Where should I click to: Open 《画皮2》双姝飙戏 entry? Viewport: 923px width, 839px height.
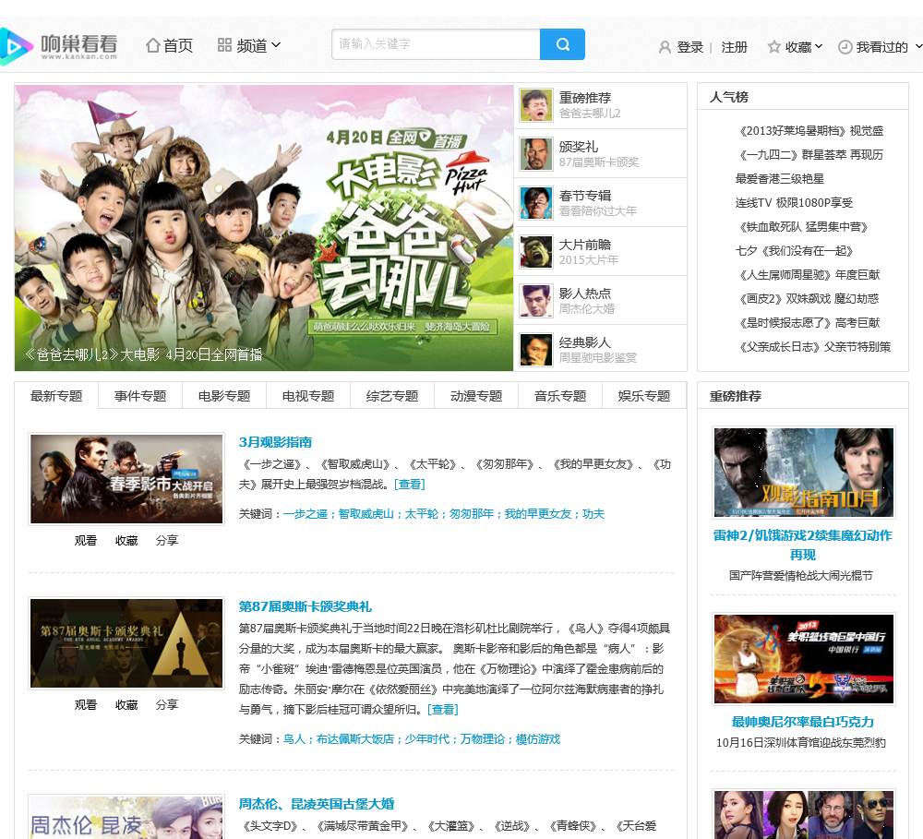pyautogui.click(x=807, y=299)
